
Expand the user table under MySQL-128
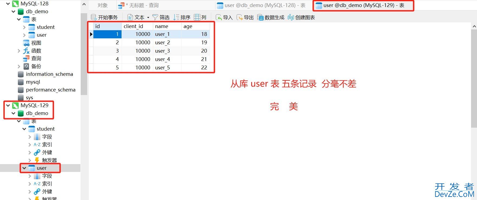pos(24,35)
